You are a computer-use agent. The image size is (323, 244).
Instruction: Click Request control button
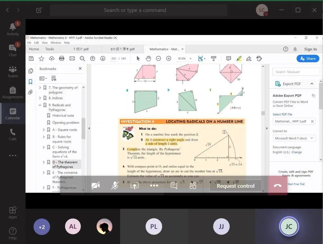pyautogui.click(x=235, y=186)
